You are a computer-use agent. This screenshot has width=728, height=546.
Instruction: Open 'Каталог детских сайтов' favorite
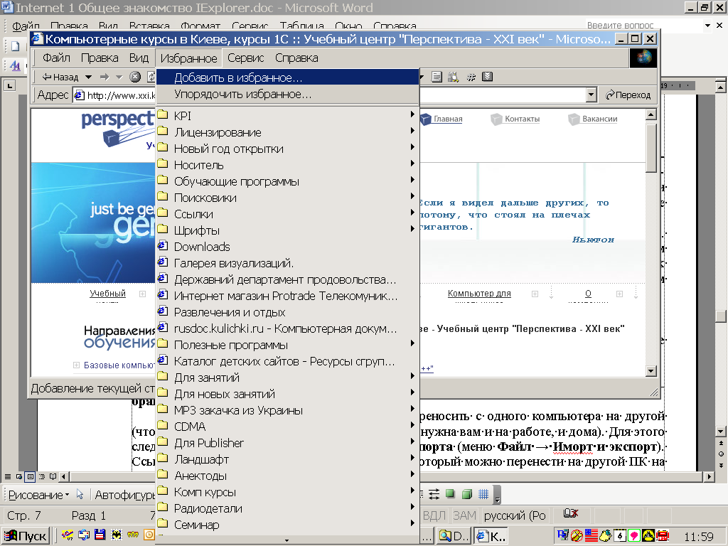tap(287, 361)
